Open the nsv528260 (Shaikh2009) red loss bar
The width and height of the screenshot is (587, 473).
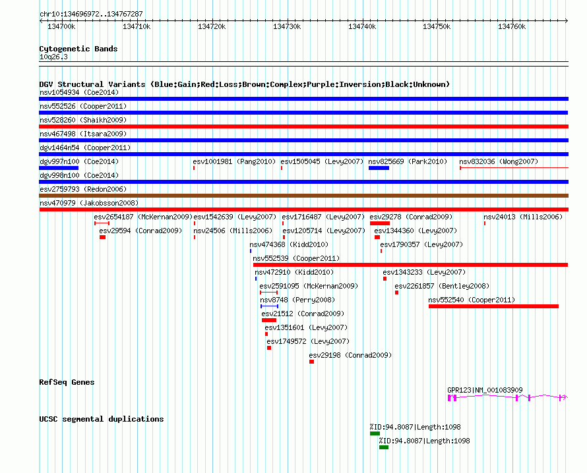(x=303, y=126)
